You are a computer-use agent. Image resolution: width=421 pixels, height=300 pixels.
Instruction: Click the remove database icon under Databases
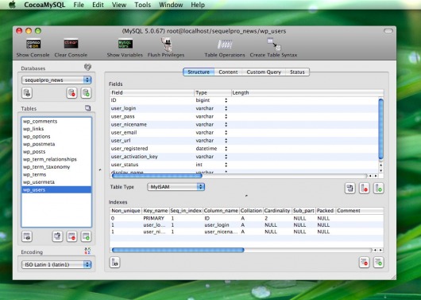tap(71, 93)
